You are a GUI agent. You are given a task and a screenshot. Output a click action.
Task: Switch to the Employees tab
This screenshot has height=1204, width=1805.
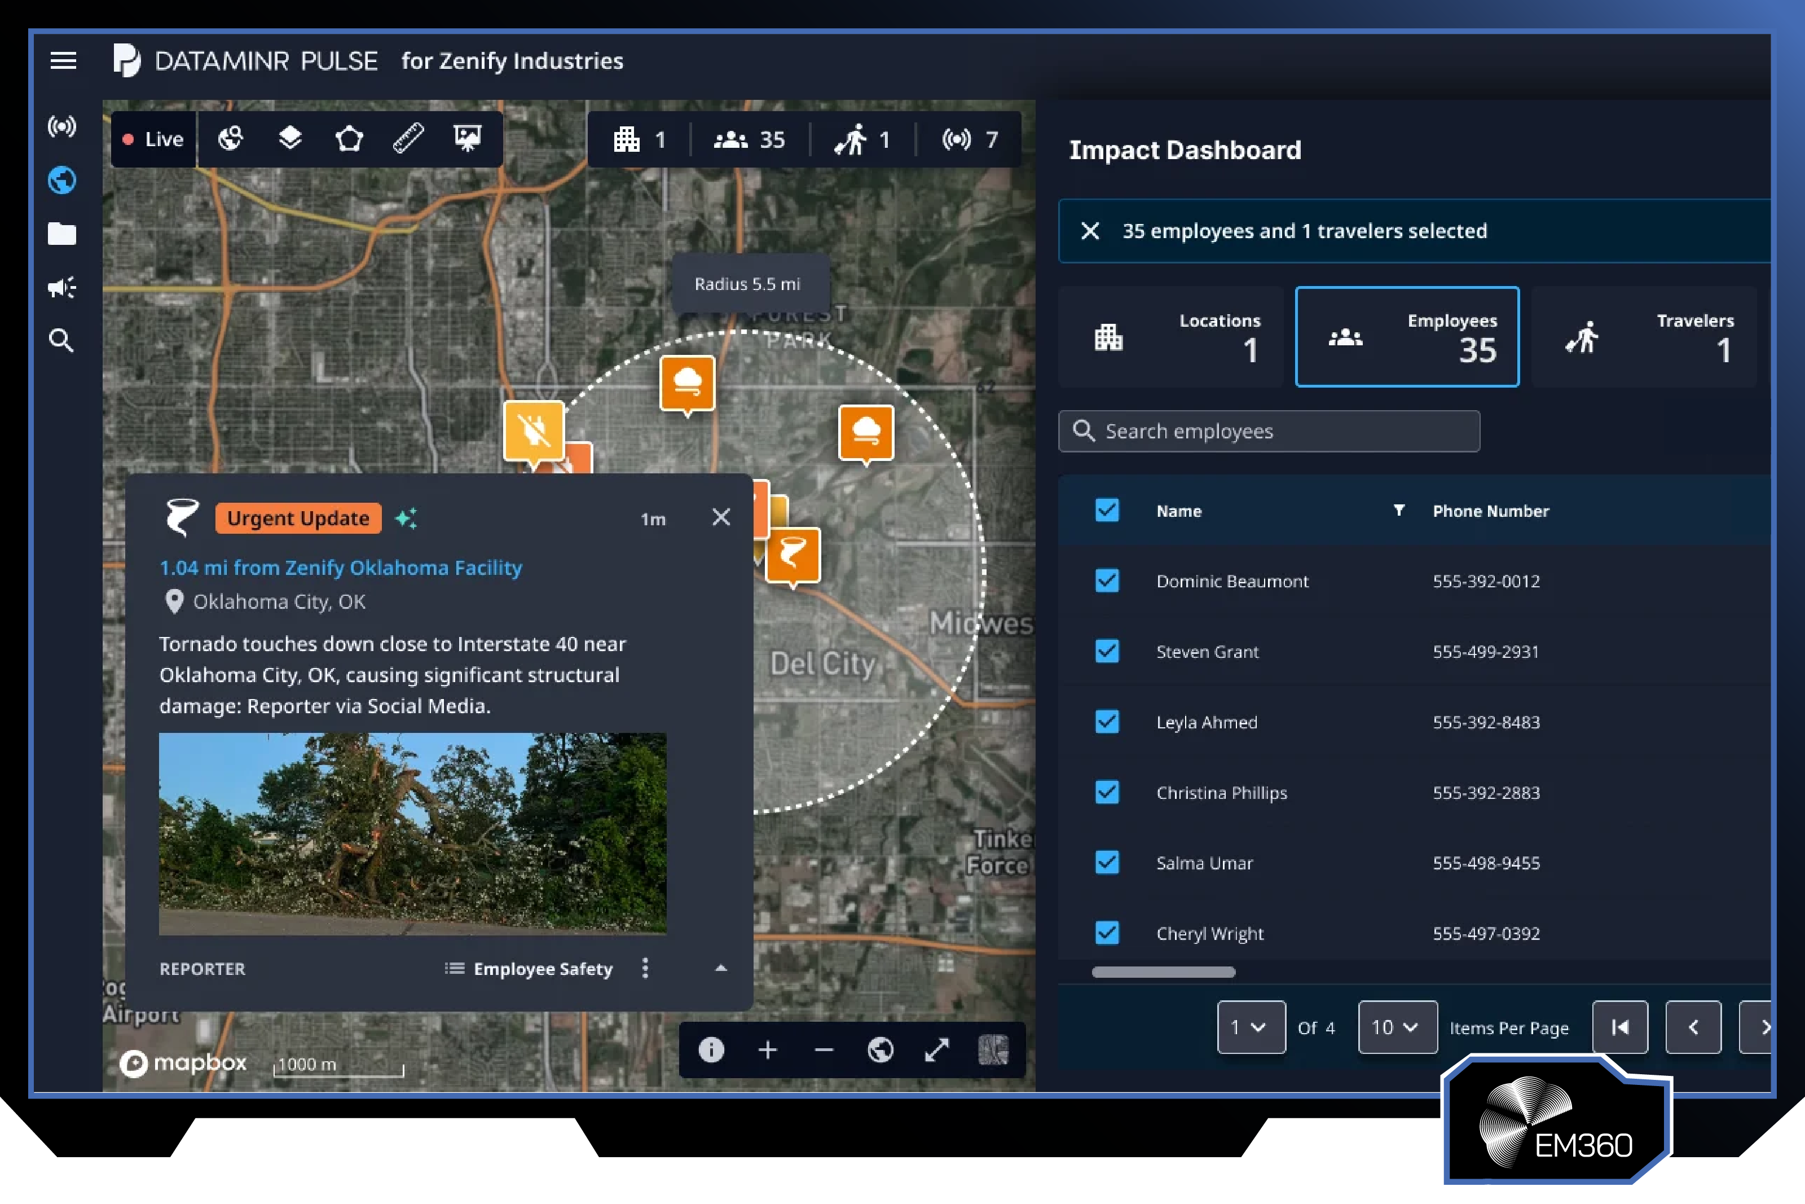(x=1407, y=336)
